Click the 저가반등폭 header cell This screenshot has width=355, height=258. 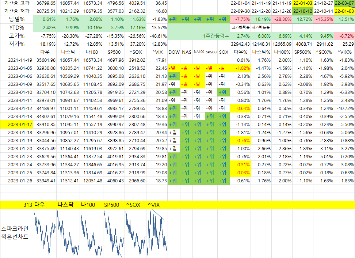pos(261,27)
